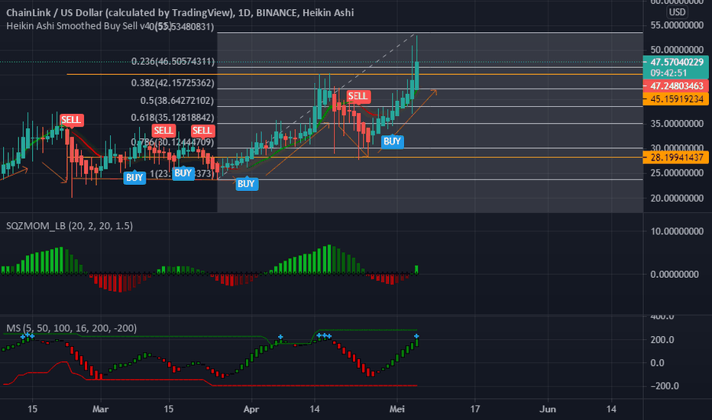712x420 pixels.
Task: Click the Mei label on time axis
Action: click(396, 409)
